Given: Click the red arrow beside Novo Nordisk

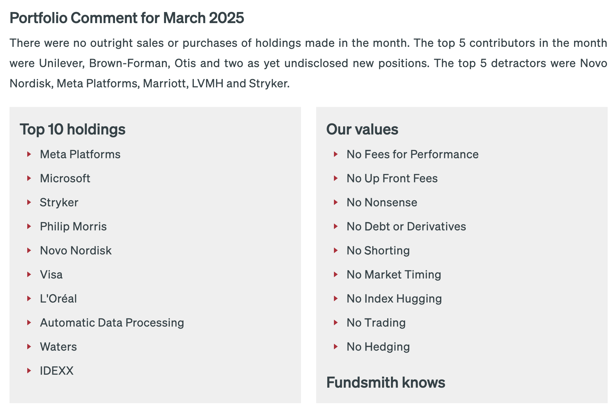Looking at the screenshot, I should click(29, 251).
